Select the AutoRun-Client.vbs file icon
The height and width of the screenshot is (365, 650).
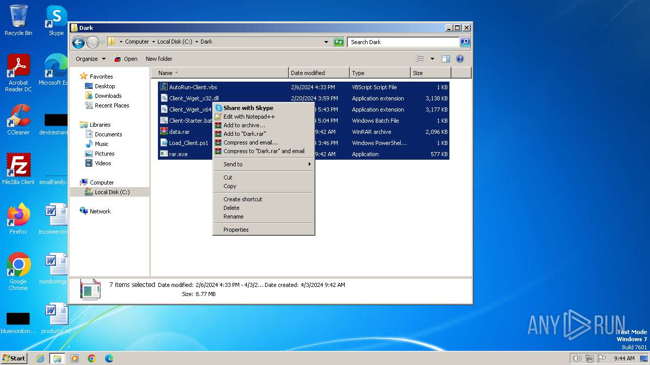[x=164, y=87]
